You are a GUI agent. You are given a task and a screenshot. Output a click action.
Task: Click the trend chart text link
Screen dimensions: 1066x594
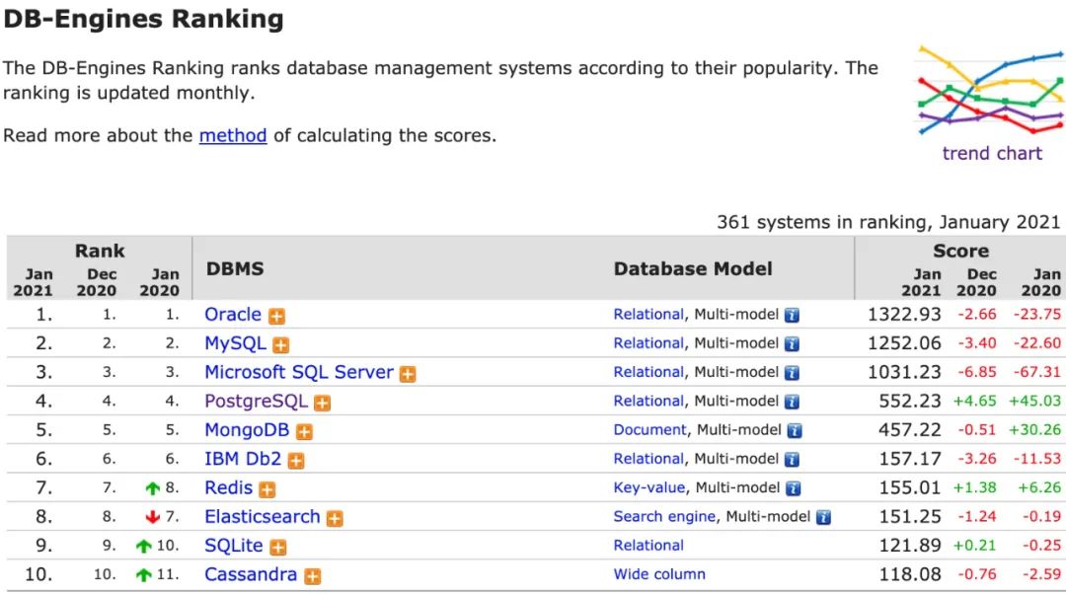point(992,153)
